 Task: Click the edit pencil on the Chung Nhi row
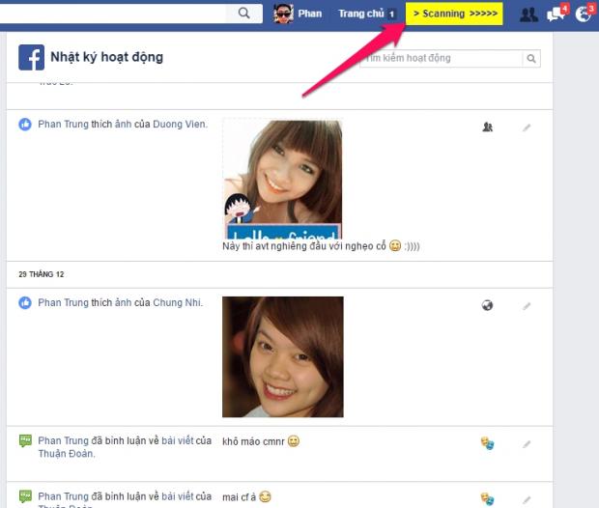tap(527, 306)
